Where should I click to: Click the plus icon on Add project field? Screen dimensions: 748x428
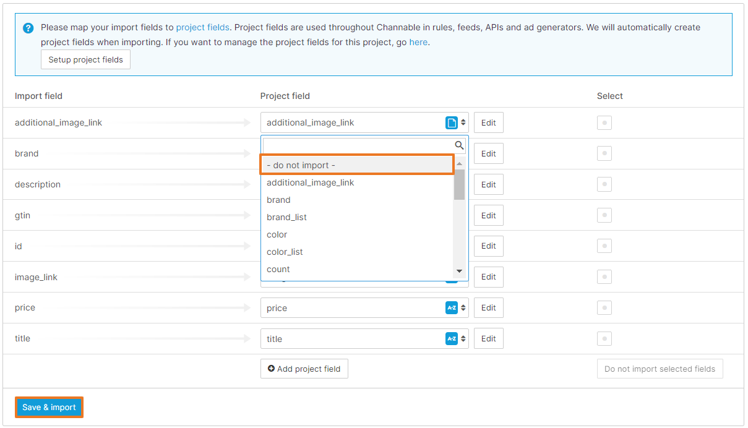pos(271,369)
